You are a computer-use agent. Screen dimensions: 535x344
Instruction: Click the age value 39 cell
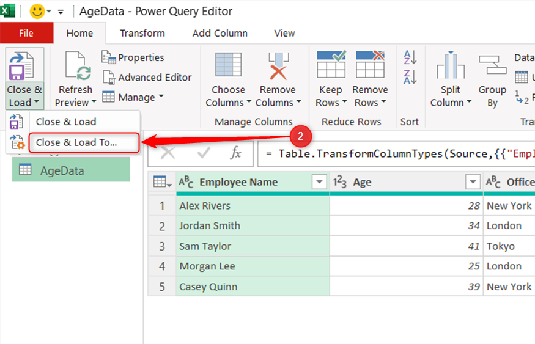coord(407,287)
